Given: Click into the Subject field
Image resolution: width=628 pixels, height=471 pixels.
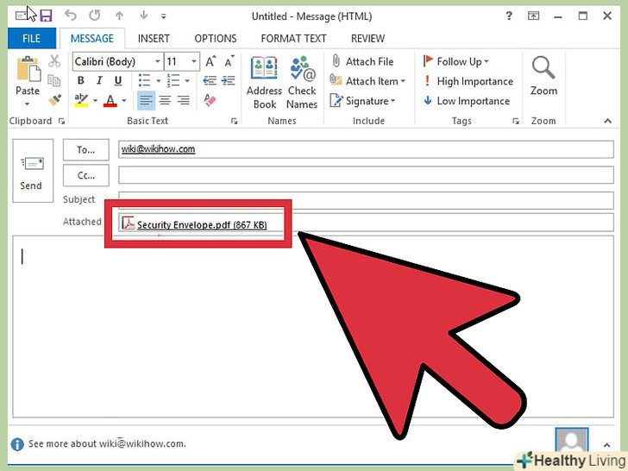Looking at the screenshot, I should 366,199.
